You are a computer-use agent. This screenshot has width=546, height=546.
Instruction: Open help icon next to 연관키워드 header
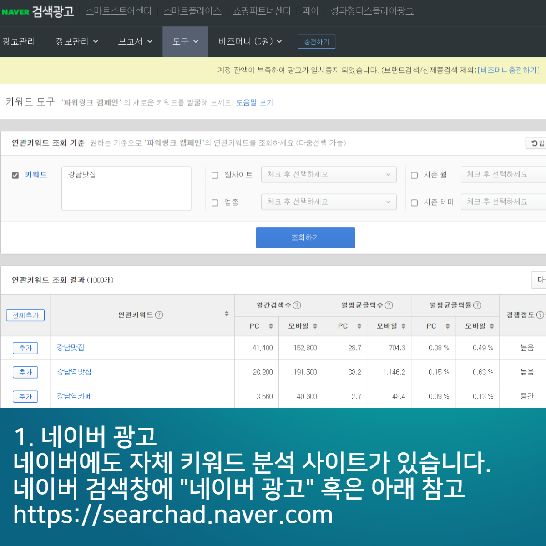tap(159, 315)
